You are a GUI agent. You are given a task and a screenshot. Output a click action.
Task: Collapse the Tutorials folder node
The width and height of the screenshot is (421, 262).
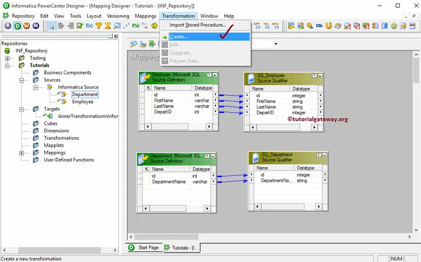[7, 65]
